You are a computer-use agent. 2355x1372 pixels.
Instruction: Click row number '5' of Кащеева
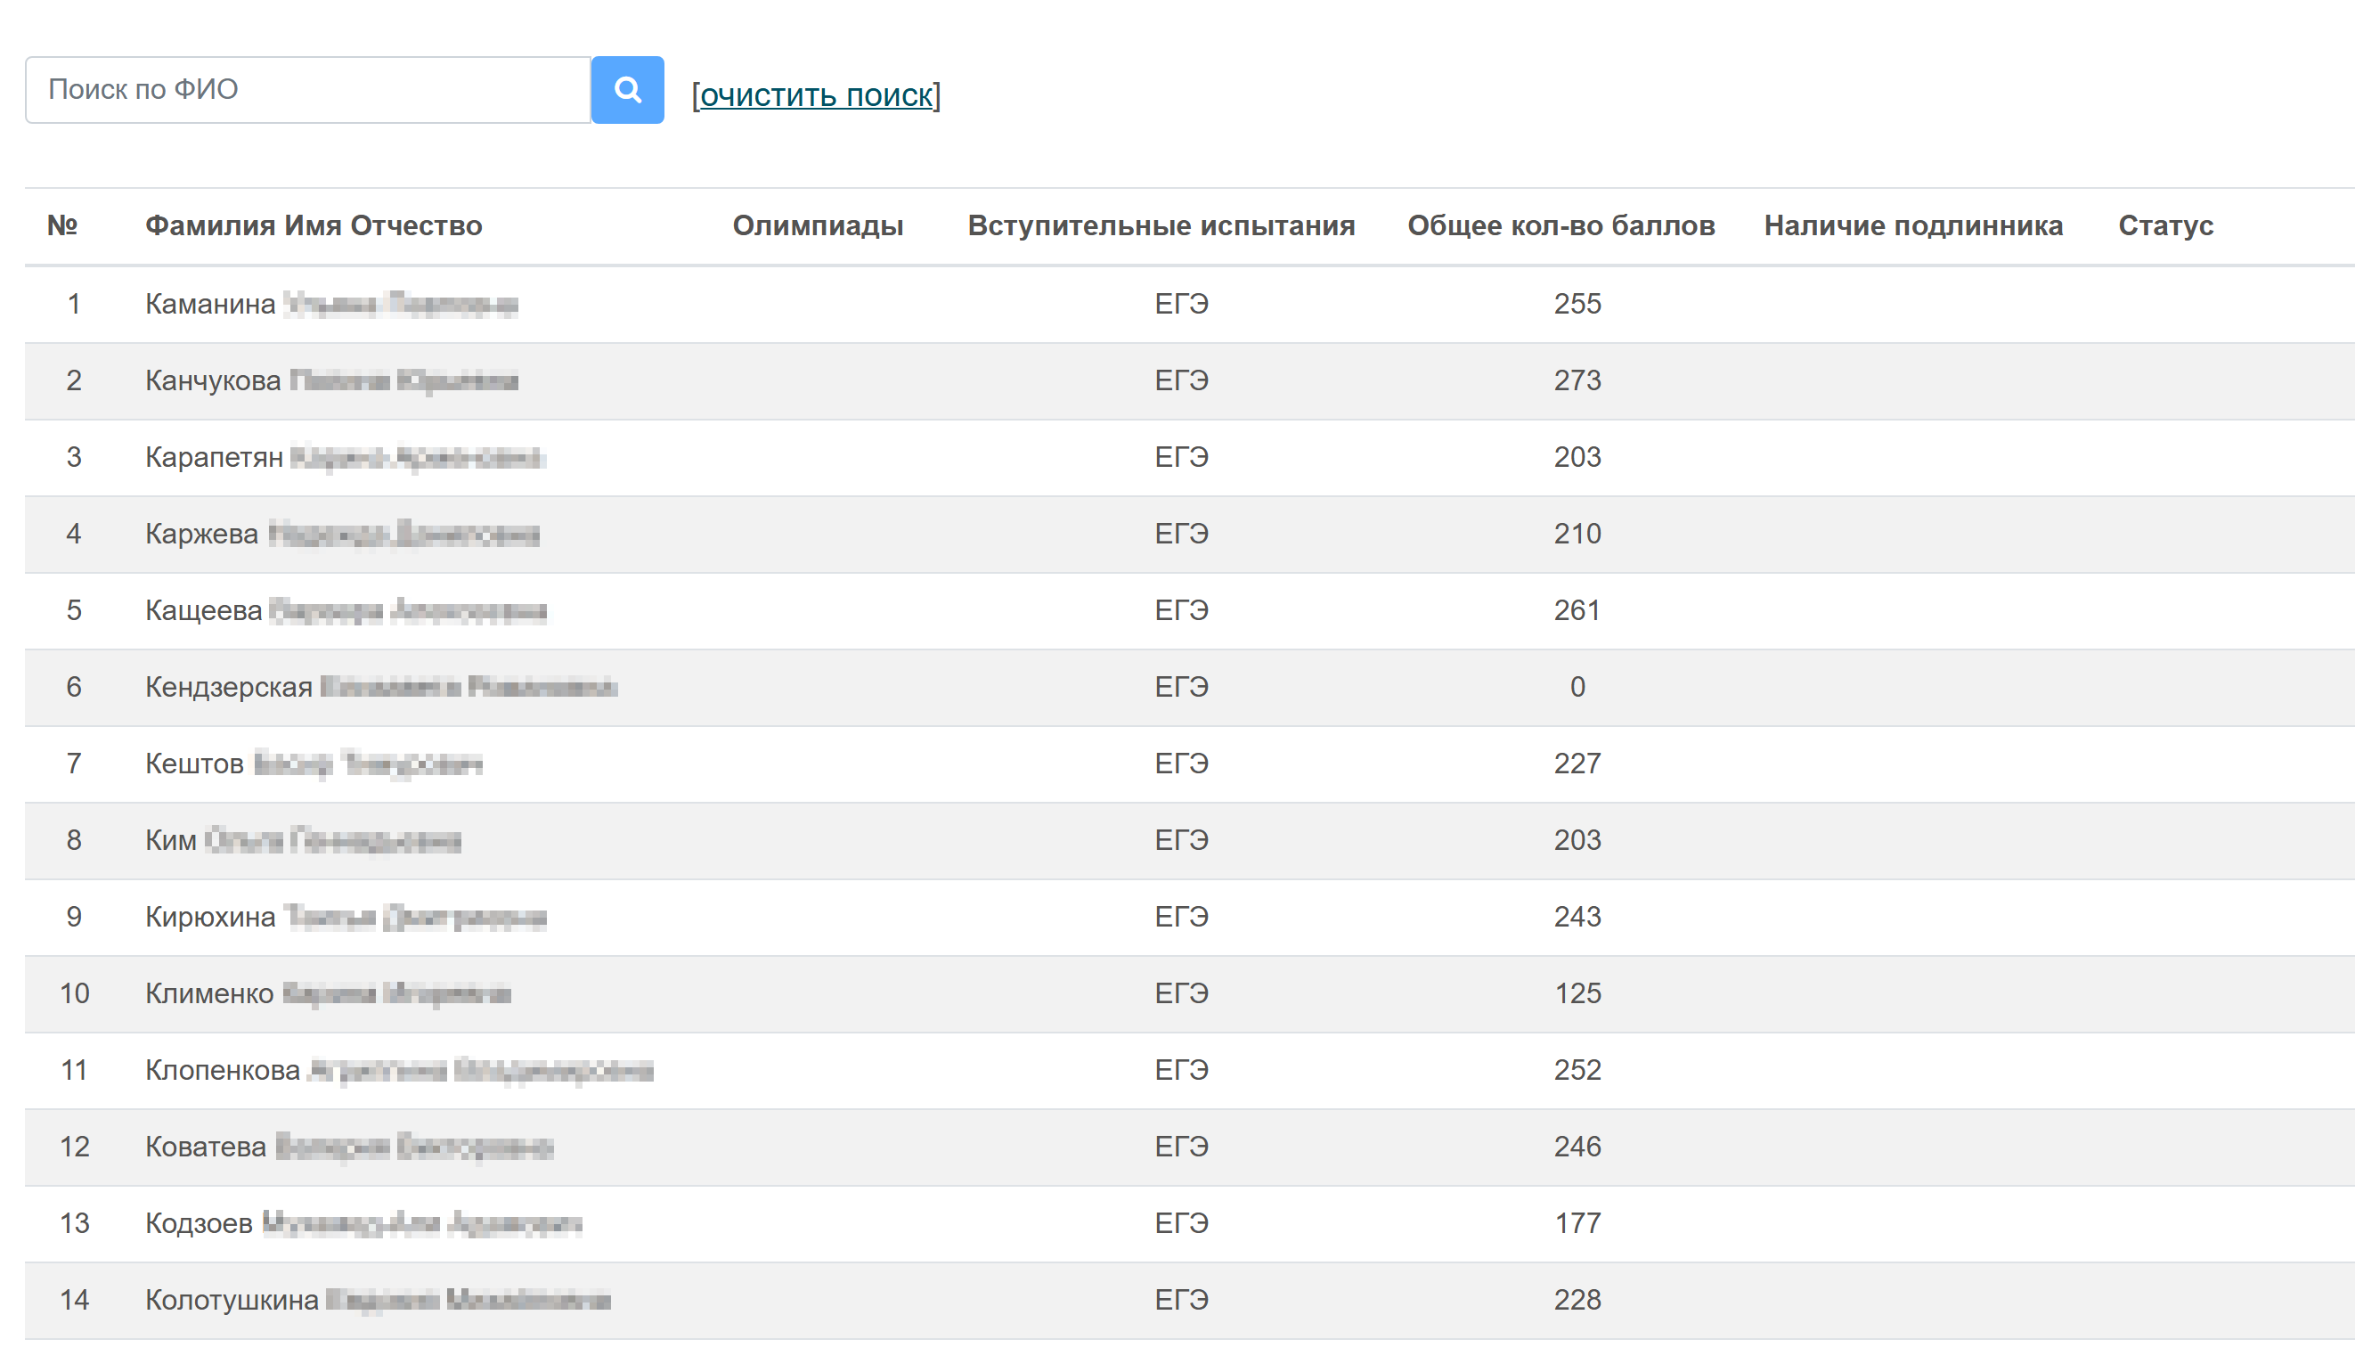click(74, 610)
